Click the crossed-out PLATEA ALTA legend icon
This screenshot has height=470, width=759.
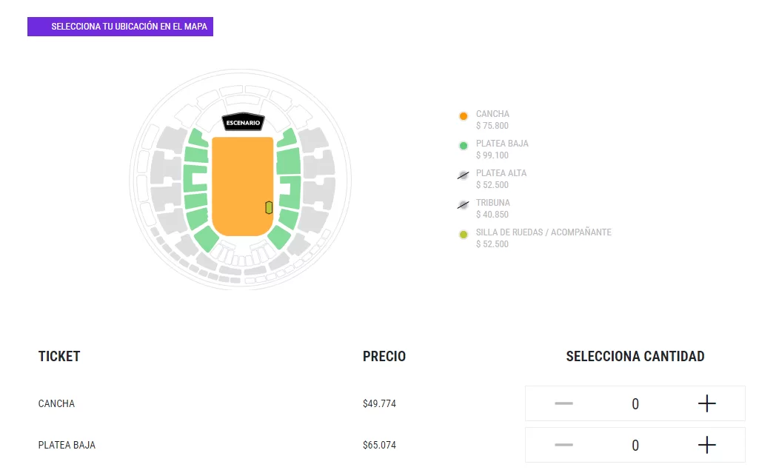(464, 175)
